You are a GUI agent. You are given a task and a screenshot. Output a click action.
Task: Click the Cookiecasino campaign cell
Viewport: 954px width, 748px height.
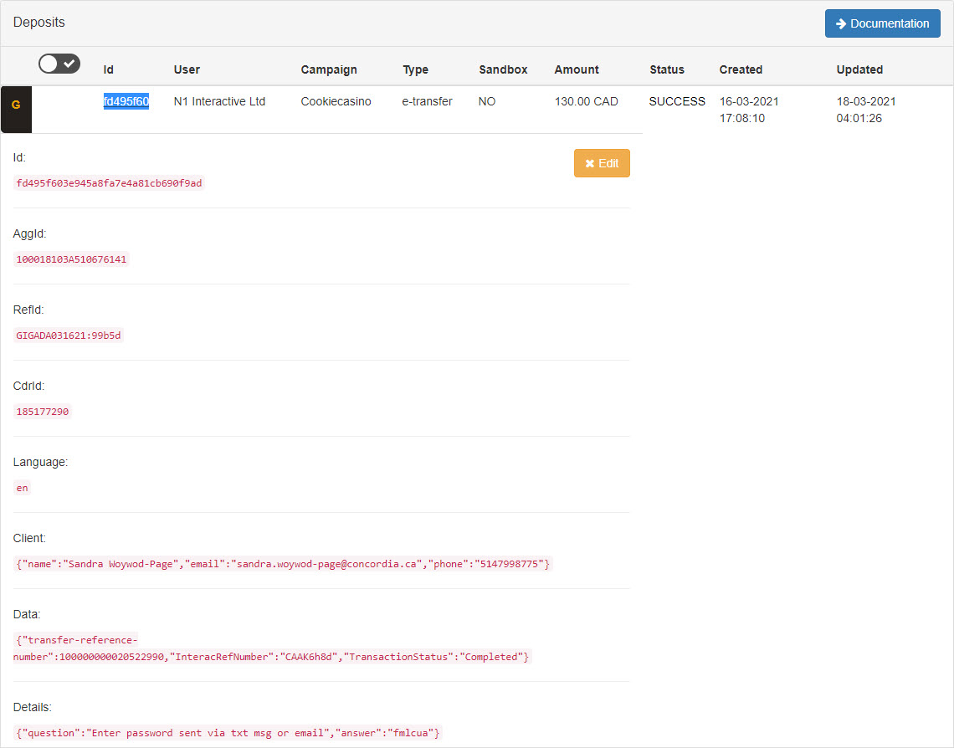pyautogui.click(x=336, y=101)
